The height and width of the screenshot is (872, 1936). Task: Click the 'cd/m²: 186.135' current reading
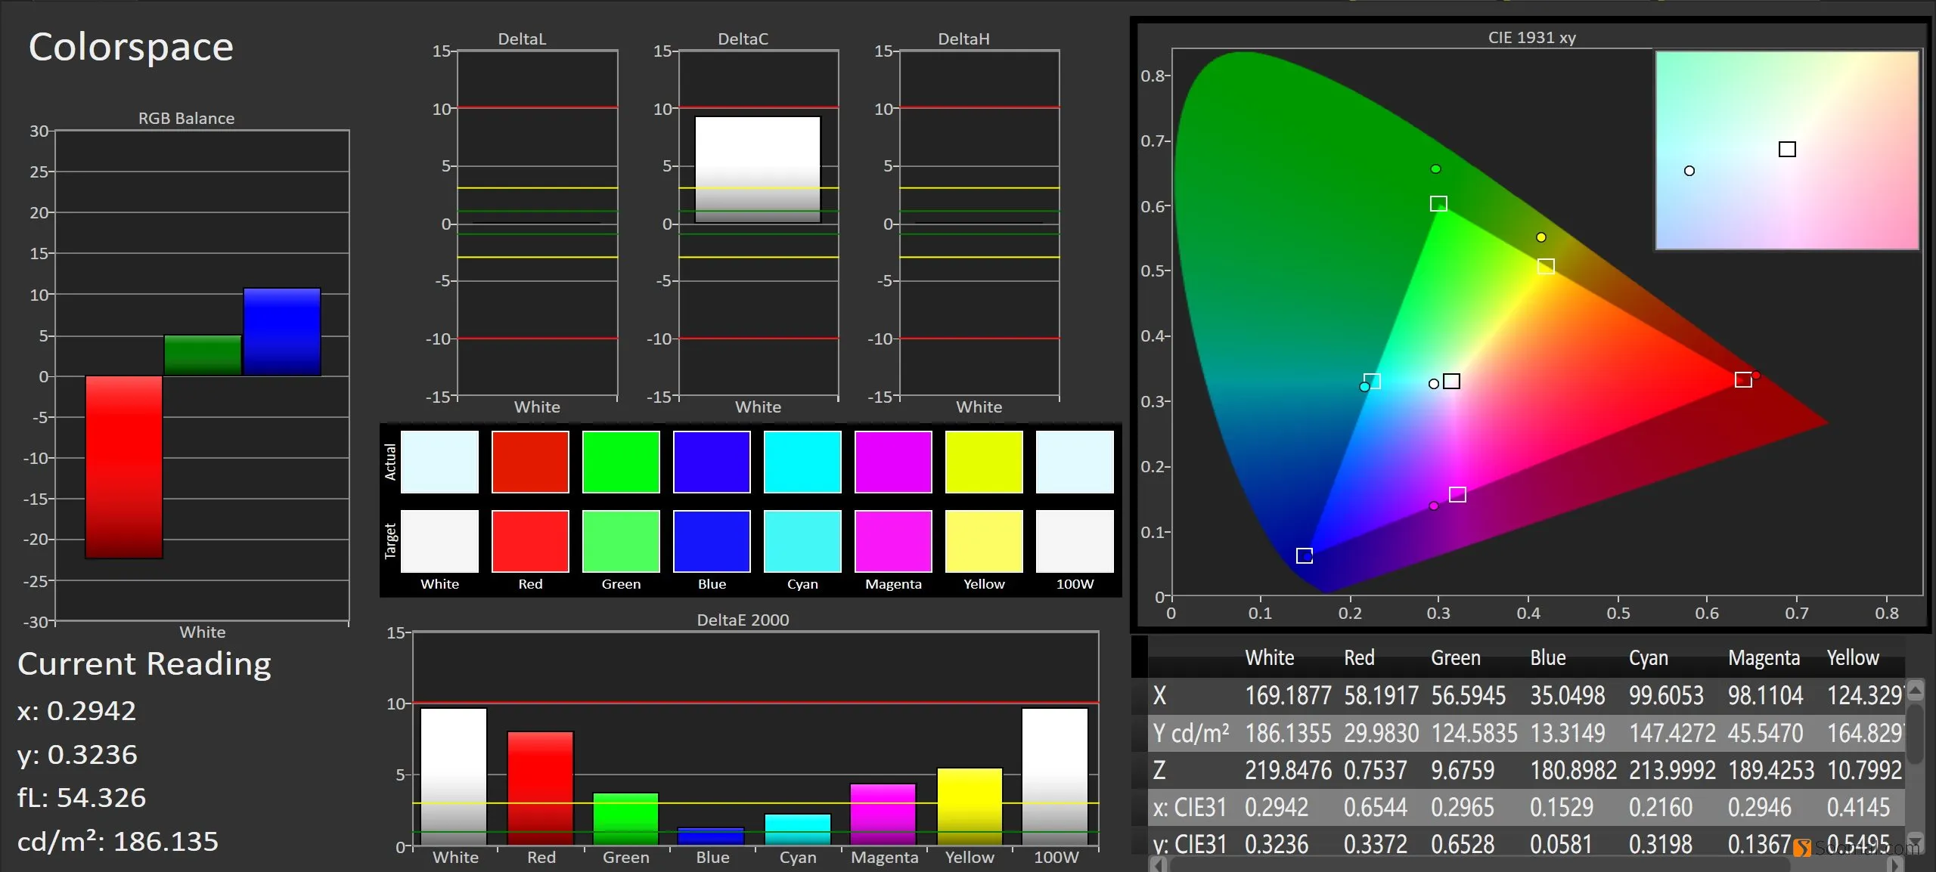pos(118,841)
